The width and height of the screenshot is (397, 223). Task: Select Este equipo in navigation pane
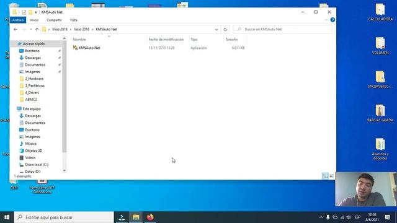coord(32,109)
